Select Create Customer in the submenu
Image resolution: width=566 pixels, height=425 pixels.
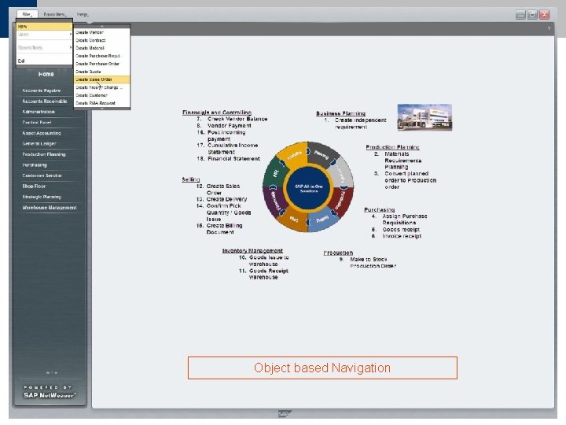pos(101,95)
